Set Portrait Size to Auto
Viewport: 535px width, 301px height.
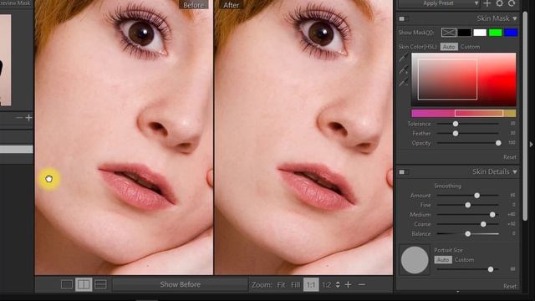point(443,260)
